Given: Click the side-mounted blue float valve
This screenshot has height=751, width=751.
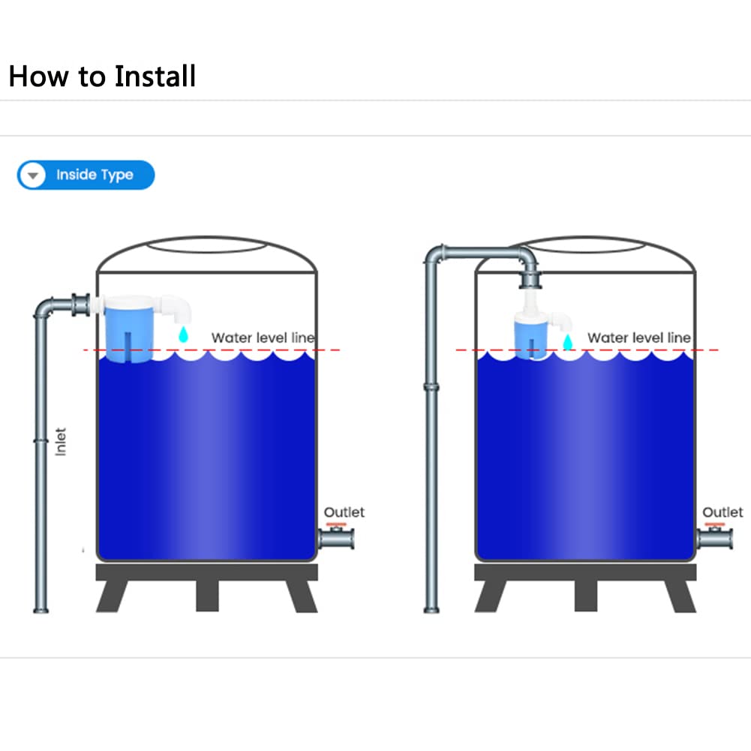Looking at the screenshot, I should pyautogui.click(x=129, y=329).
